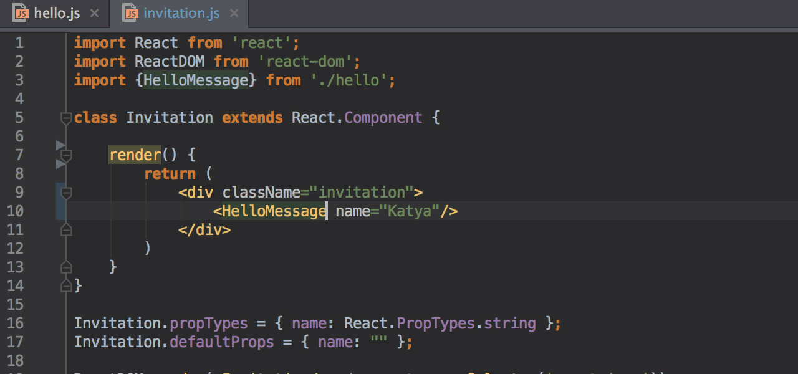Click the JS file icon on hello.js tab
798x374 pixels.
tap(21, 13)
